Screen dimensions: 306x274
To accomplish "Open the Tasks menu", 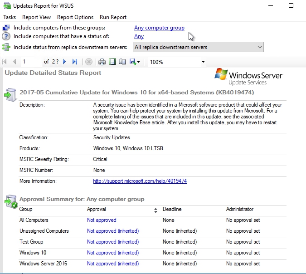I will 10,17.
